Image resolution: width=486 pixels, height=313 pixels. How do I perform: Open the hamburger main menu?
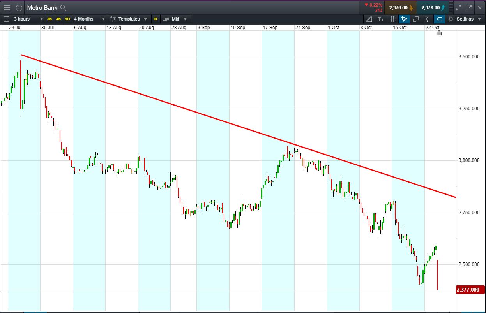coord(7,7)
